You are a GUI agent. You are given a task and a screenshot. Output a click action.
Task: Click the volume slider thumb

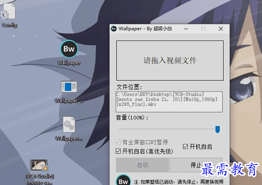coord(217,129)
